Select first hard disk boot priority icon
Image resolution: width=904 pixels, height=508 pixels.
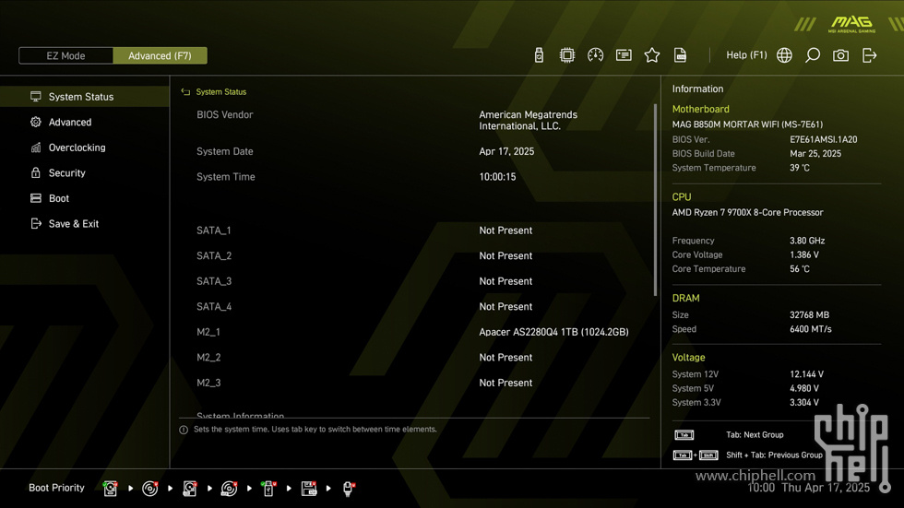(x=110, y=489)
